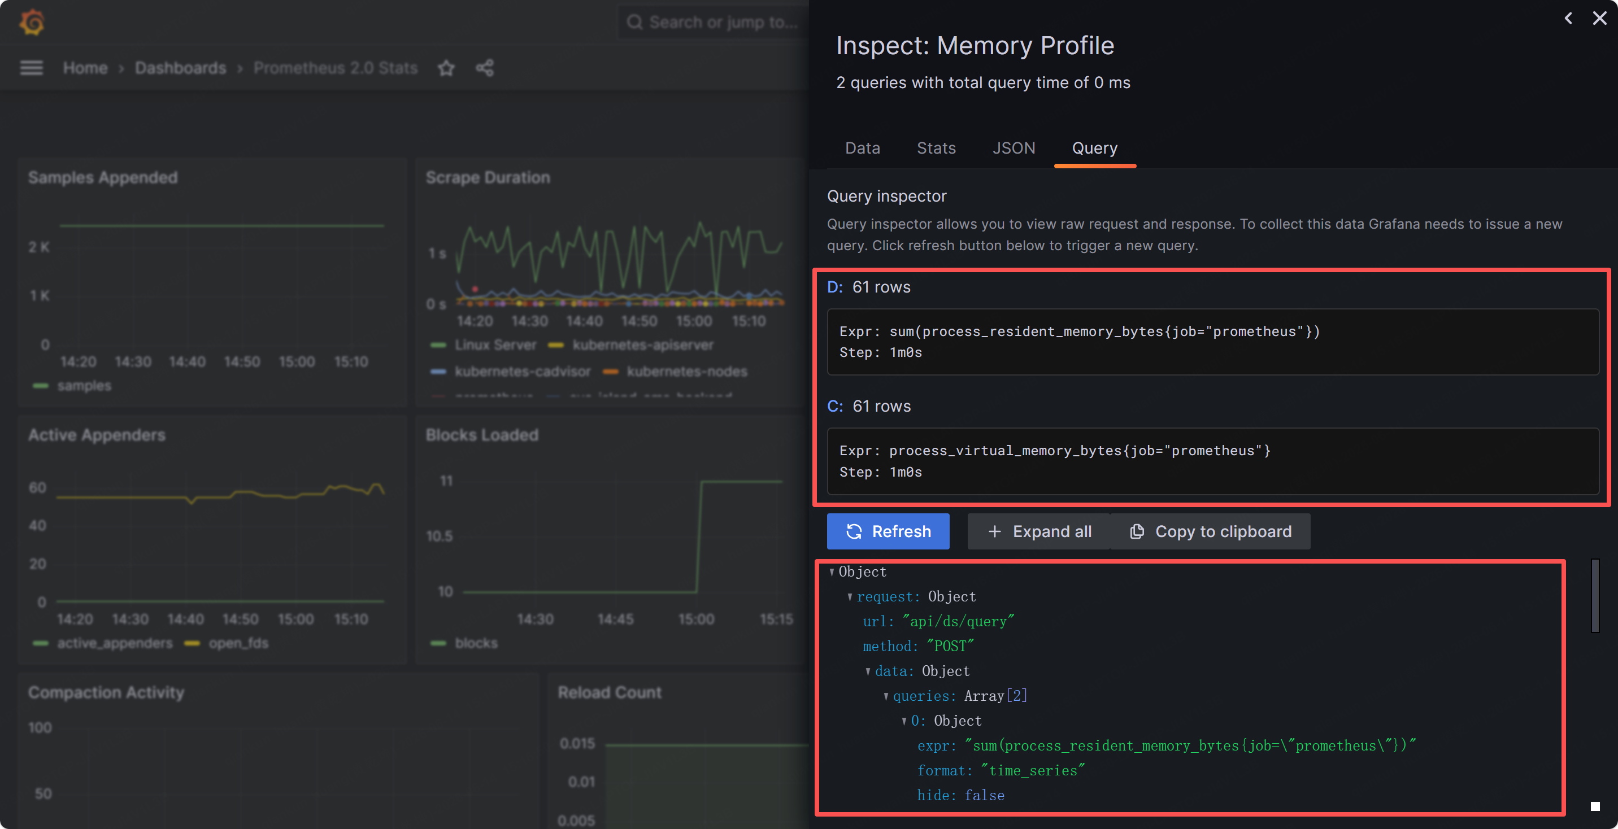Click the Refresh button

click(x=888, y=531)
